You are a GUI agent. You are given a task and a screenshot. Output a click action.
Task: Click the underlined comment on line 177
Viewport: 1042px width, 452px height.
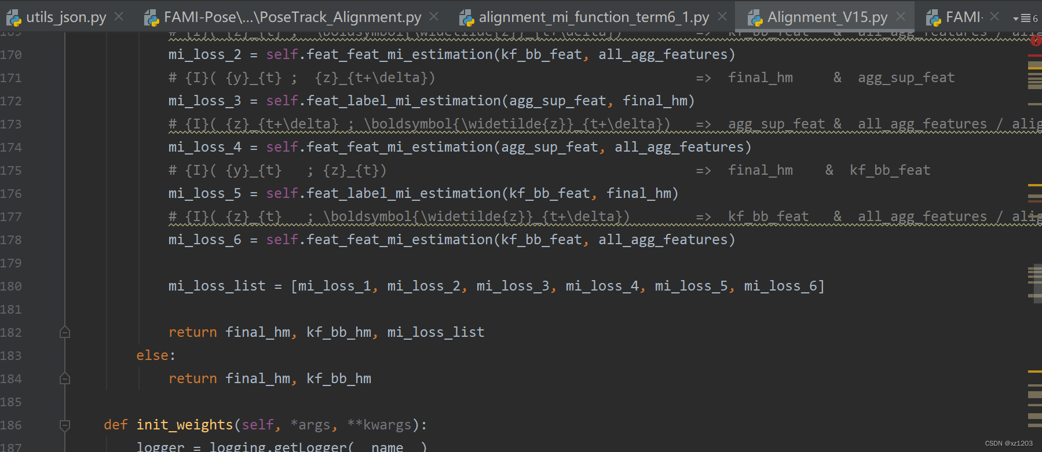tap(605, 216)
